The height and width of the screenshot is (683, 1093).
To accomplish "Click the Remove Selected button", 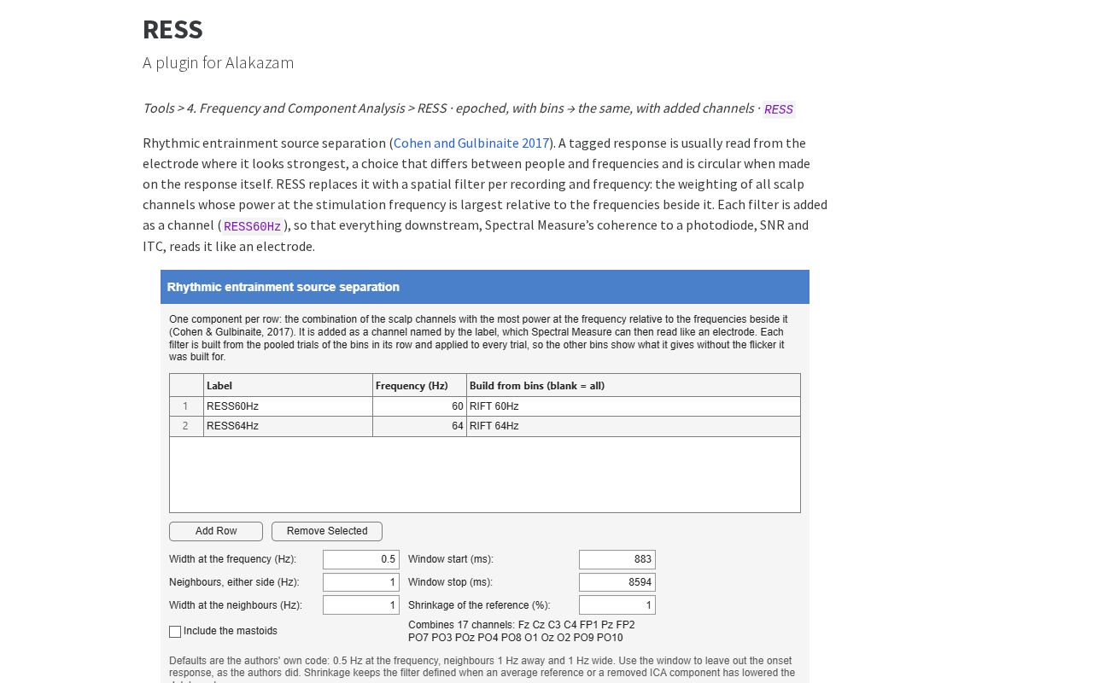I will (327, 531).
